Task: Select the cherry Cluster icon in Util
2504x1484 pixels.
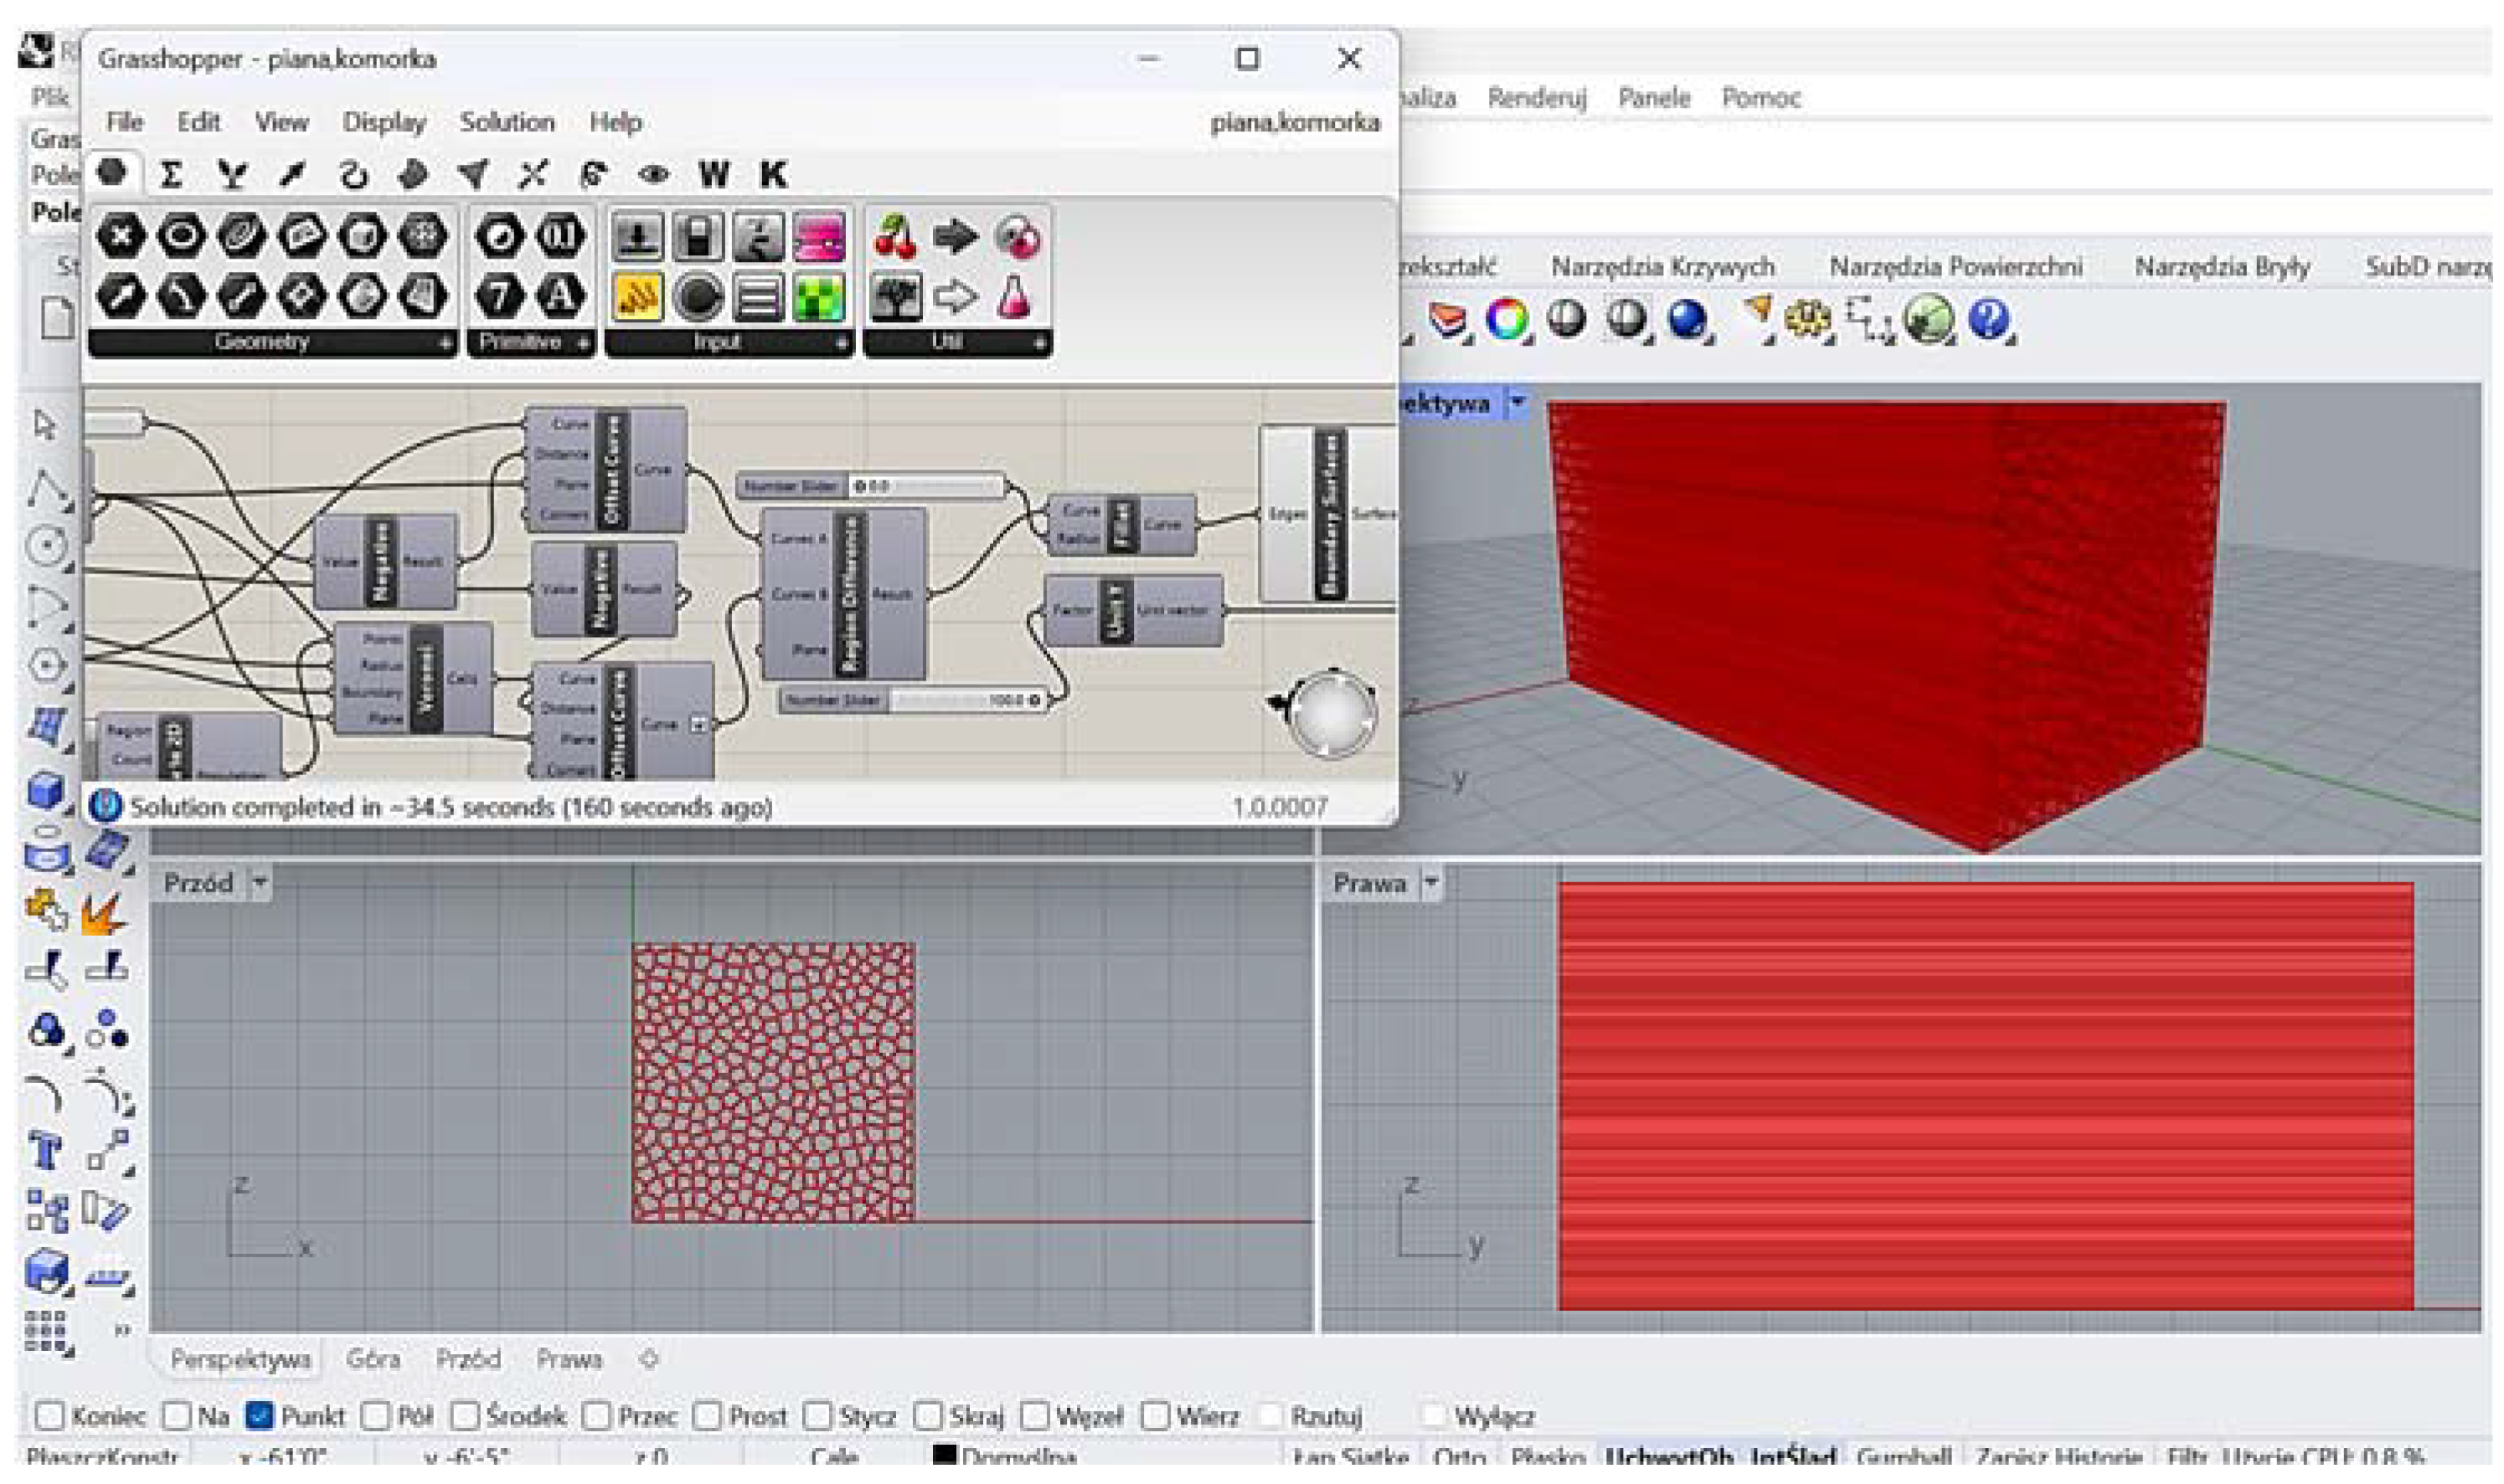Action: 895,237
